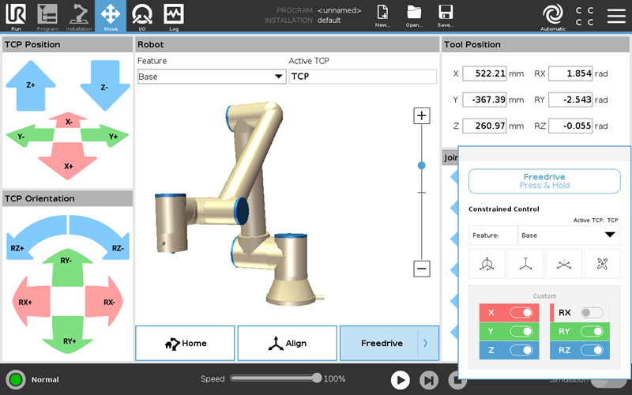Click the zoom in plus icon
The image size is (632, 395).
422,116
